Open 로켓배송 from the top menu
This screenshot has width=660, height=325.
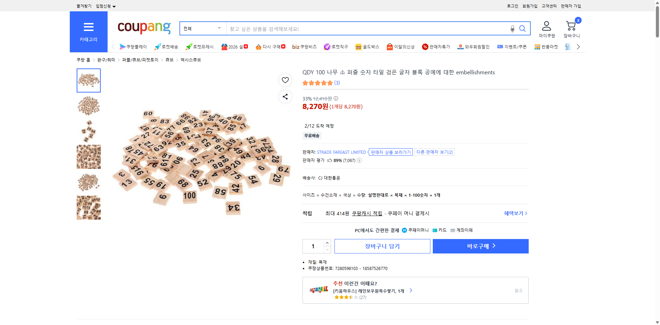pyautogui.click(x=166, y=47)
